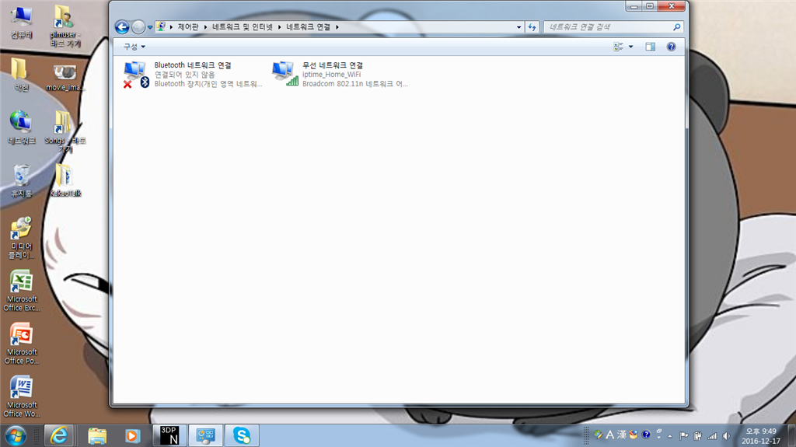796x447 pixels.
Task: Open the 미디어 플레이어 desktop shortcut
Action: pos(21,238)
